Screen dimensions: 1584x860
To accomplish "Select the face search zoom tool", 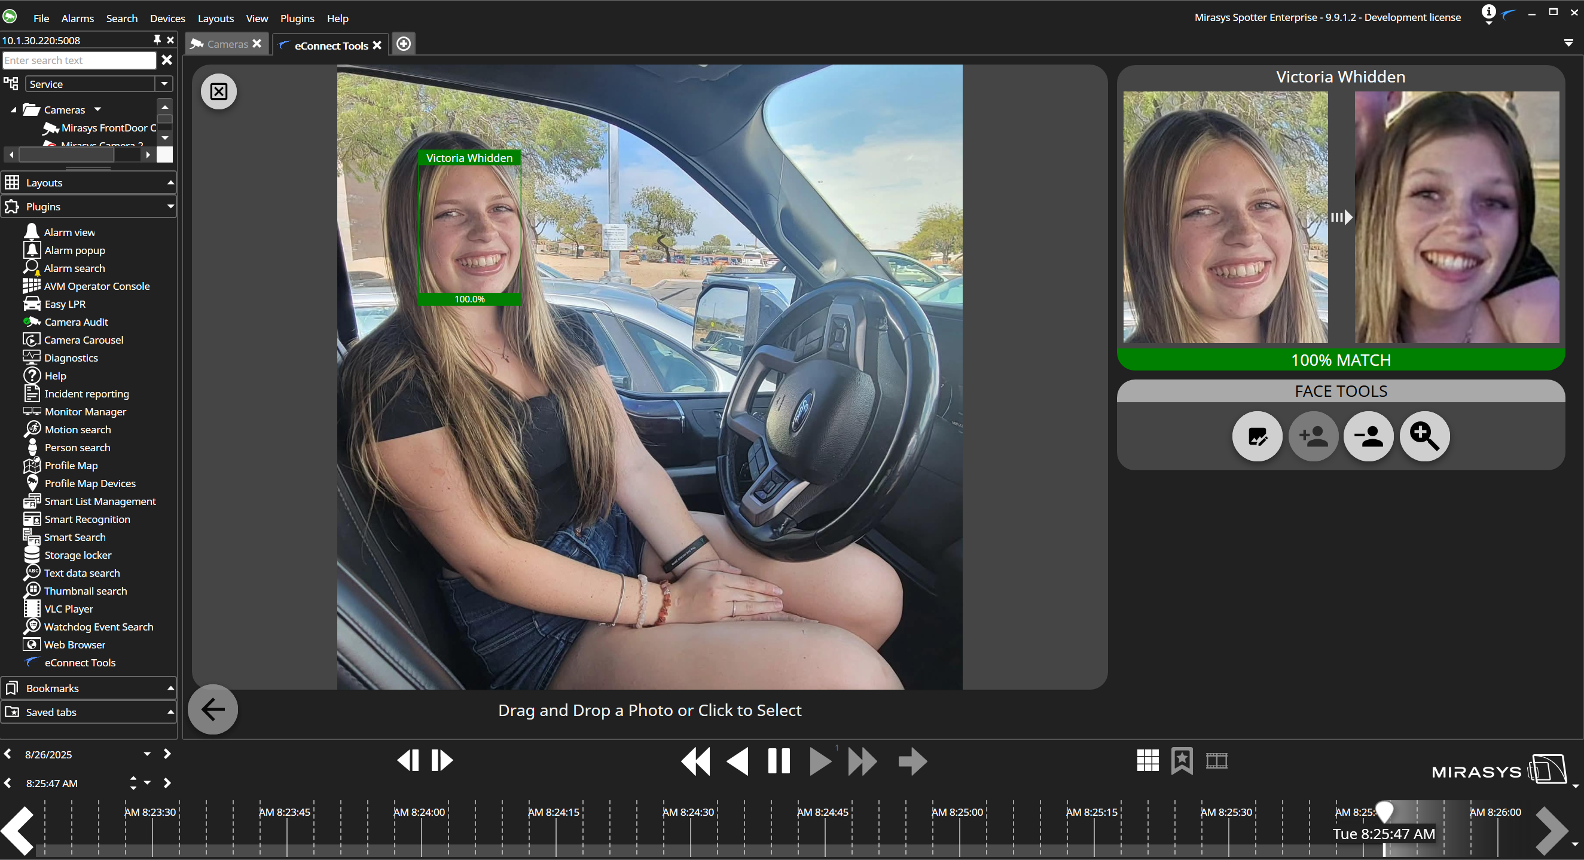I will [x=1425, y=437].
